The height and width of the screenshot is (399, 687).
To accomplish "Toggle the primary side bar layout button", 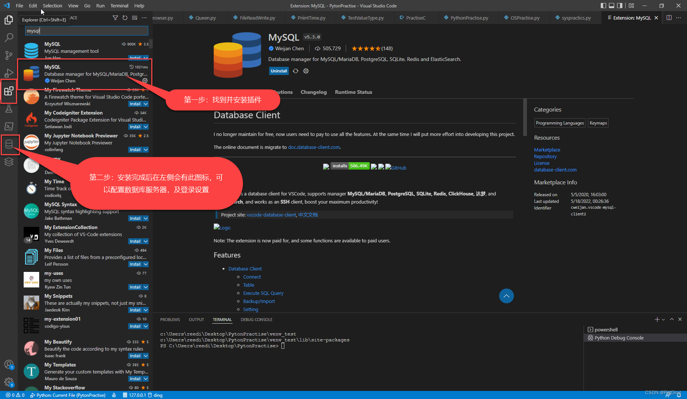I will (x=603, y=6).
